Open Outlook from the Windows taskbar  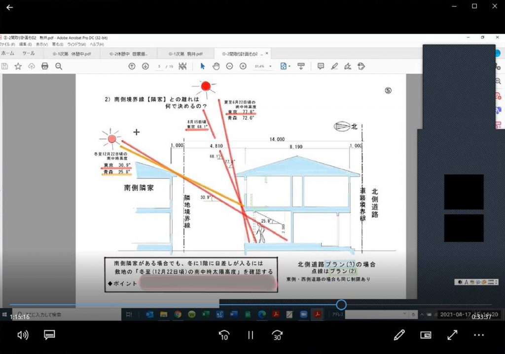click(x=149, y=315)
